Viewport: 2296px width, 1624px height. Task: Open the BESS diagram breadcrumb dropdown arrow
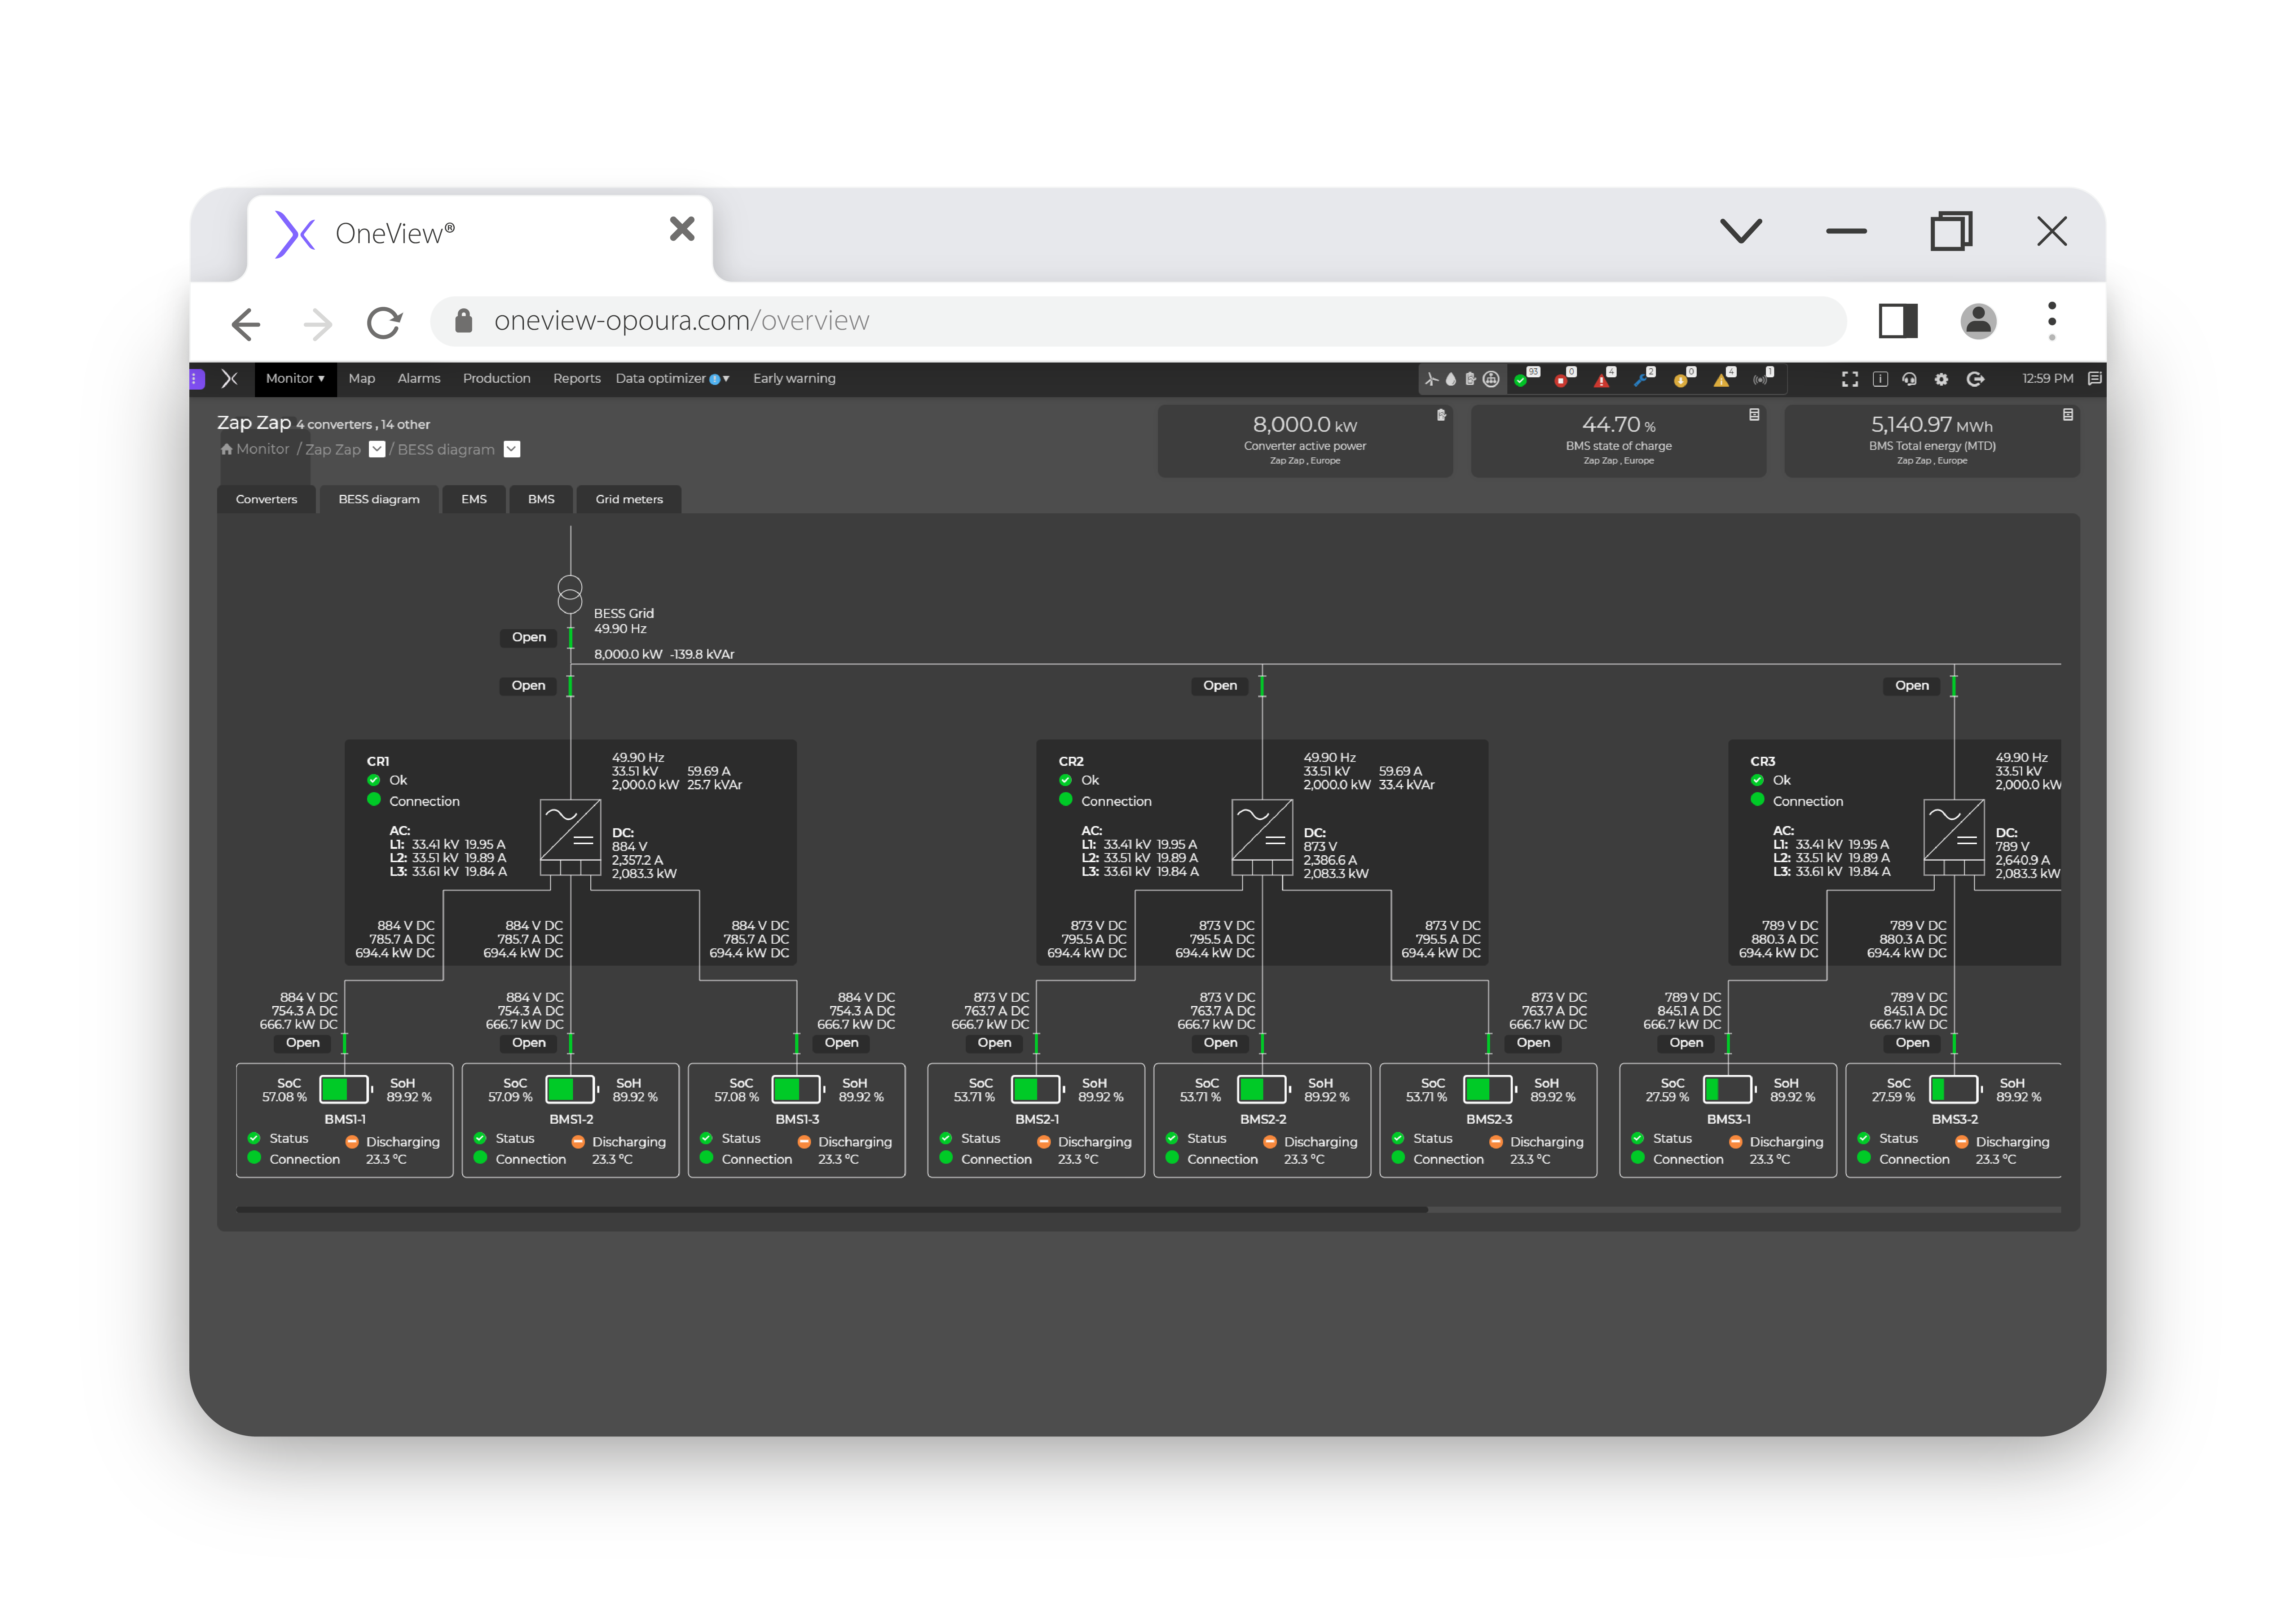click(x=512, y=449)
